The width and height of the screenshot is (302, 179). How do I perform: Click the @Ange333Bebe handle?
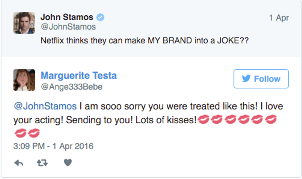[71, 87]
